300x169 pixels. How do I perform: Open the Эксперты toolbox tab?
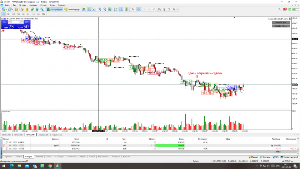pyautogui.click(x=115, y=157)
